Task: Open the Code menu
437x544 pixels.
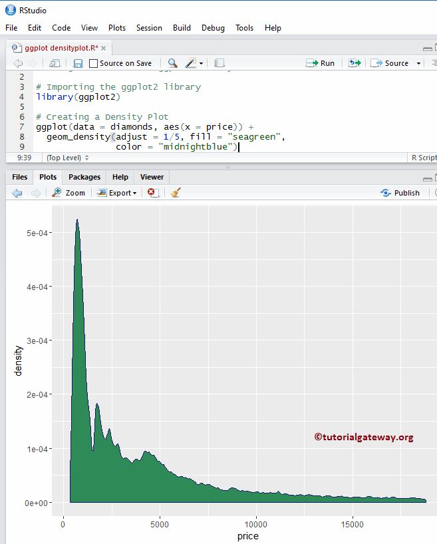Action: pos(61,28)
